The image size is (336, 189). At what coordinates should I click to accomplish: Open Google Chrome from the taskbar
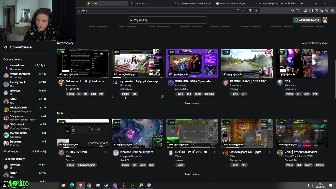click(89, 185)
